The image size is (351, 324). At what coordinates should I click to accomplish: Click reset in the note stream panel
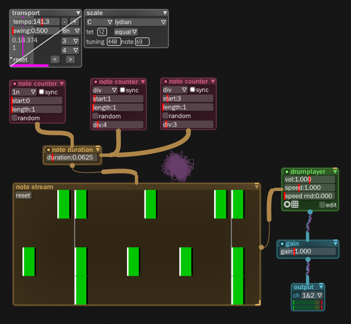[x=23, y=196]
